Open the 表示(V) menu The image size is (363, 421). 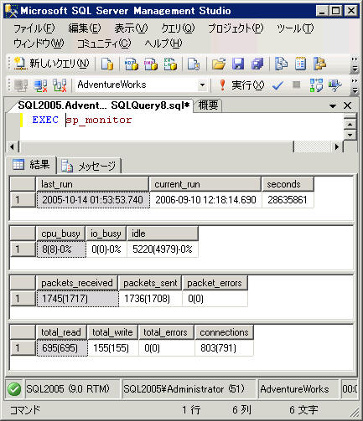[131, 28]
